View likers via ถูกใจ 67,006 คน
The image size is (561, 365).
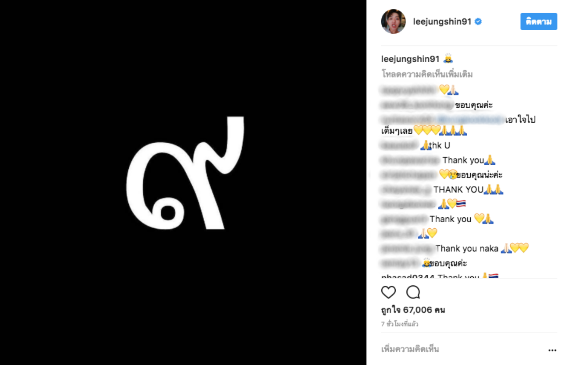[x=413, y=310]
